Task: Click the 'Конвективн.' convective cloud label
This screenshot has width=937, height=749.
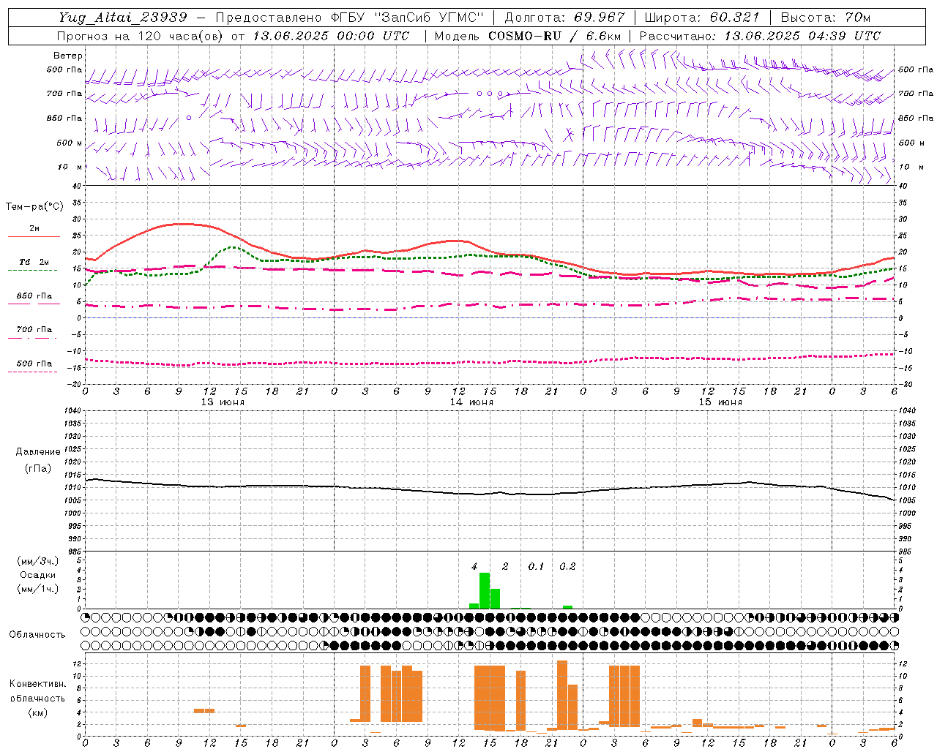Action: pos(37,684)
